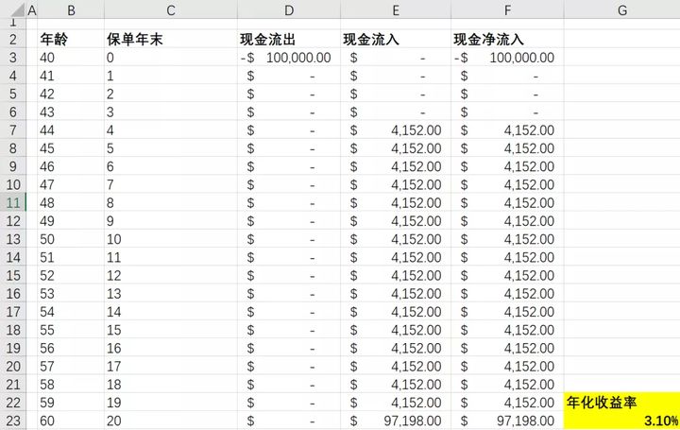This screenshot has width=680, height=430.
Task: Select column B header
Action: tap(71, 9)
